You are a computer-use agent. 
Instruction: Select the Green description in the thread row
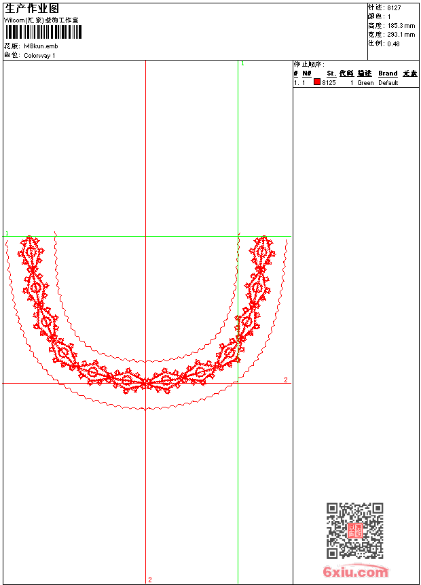point(365,83)
